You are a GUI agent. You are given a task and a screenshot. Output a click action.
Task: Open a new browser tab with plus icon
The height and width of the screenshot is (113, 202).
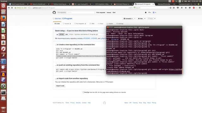199,4
